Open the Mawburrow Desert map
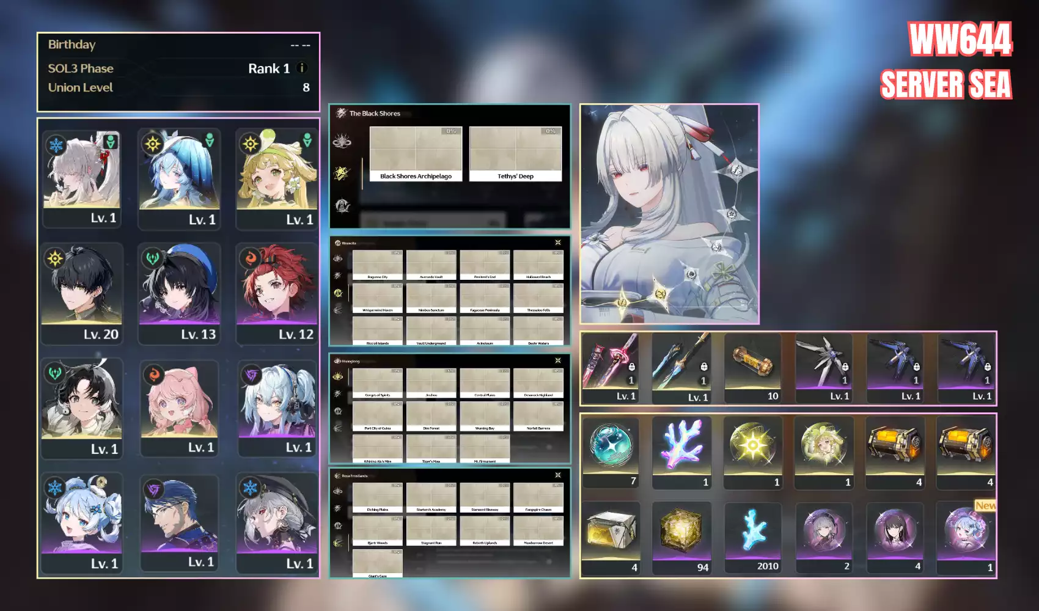This screenshot has width=1039, height=611. pos(538,531)
